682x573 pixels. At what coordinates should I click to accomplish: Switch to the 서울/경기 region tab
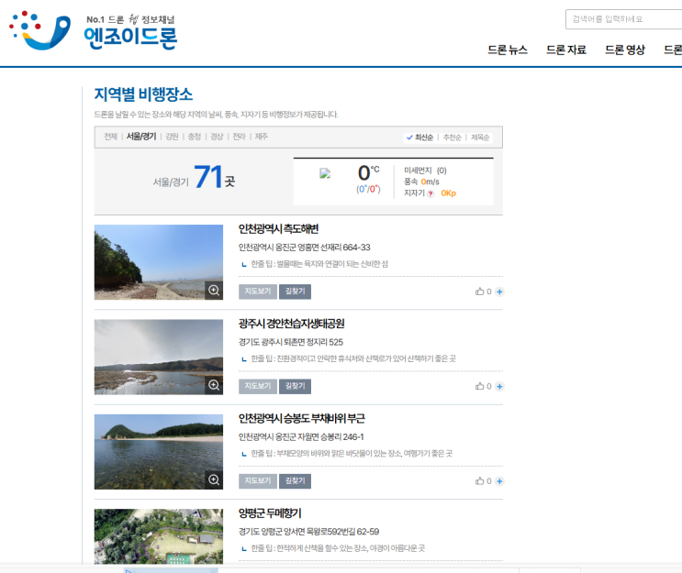pos(141,137)
